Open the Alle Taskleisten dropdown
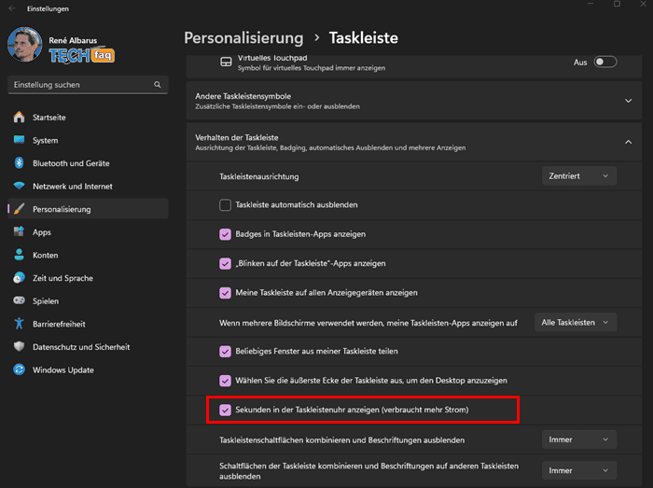Viewport: 653px width, 488px height. [x=576, y=322]
